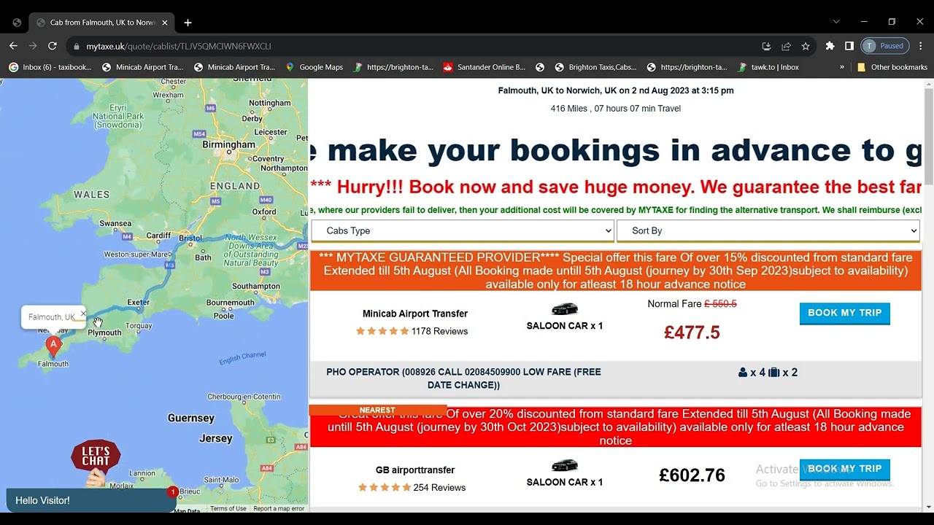
Task: Click the GB airporttransfer provider name
Action: [415, 470]
